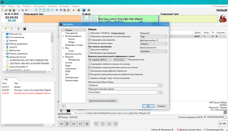Open the Инструменты menu

(40, 6)
